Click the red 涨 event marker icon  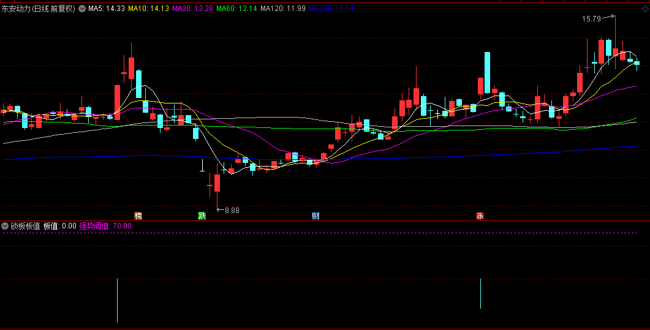480,216
